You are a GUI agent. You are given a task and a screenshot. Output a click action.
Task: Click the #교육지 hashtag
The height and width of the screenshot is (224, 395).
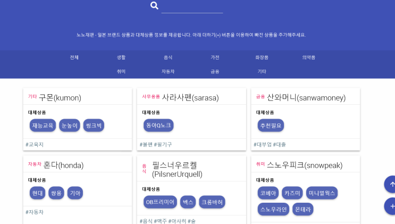click(35, 145)
